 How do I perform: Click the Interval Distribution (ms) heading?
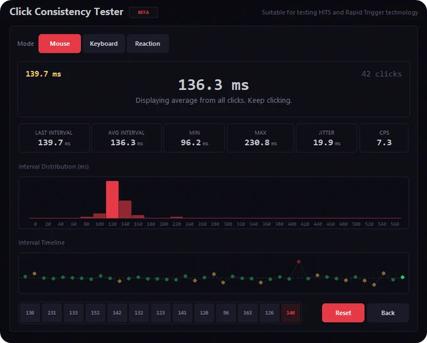(53, 166)
